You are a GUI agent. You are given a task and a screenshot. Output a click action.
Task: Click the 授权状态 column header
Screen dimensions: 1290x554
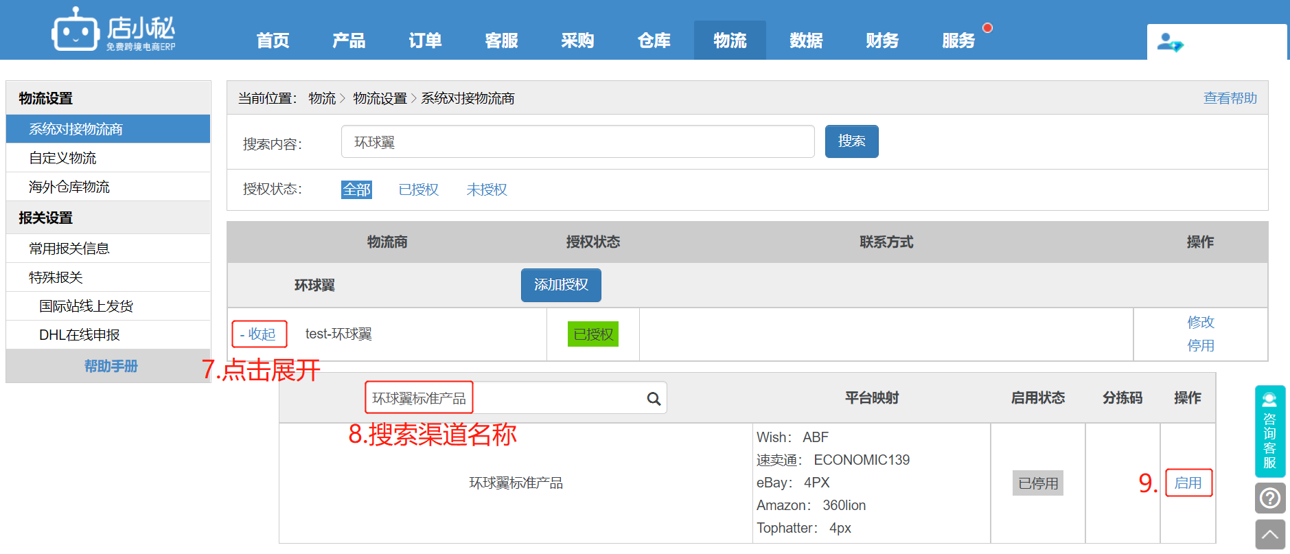coord(593,242)
